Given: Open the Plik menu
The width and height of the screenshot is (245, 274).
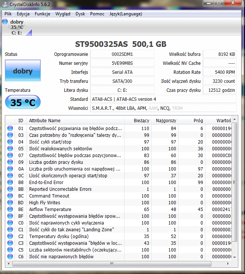Looking at the screenshot, I should pyautogui.click(x=8, y=14).
